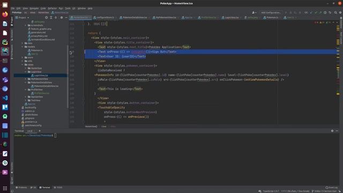
Task: Add a new terminal session tab
Action: point(40,131)
